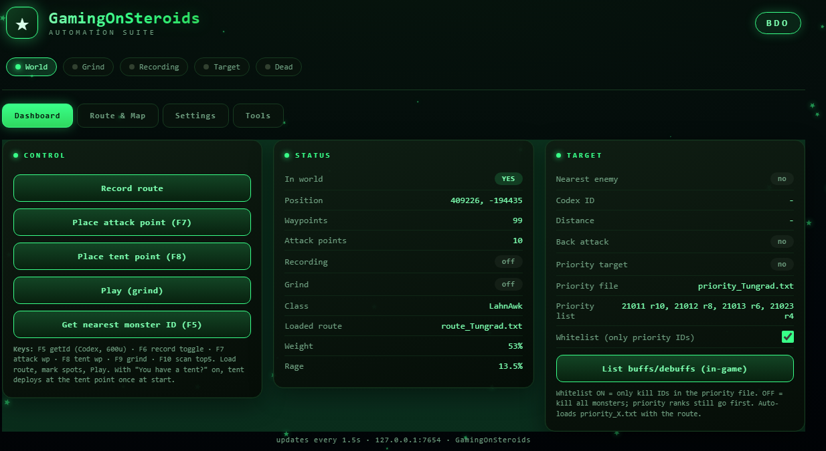Image resolution: width=826 pixels, height=451 pixels.
Task: Open the Settings tab
Action: pos(195,116)
